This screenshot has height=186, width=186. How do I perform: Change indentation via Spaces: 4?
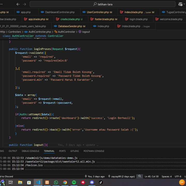point(167,176)
